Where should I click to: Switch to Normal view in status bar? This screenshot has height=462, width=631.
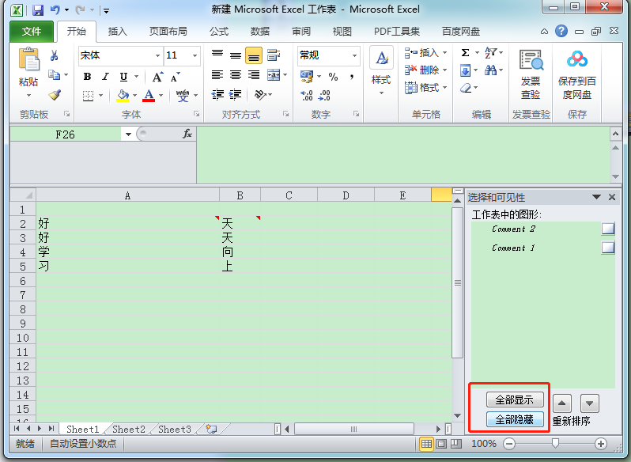[x=426, y=444]
